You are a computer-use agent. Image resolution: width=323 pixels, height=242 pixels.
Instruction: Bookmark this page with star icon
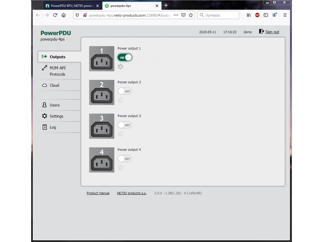(191, 15)
